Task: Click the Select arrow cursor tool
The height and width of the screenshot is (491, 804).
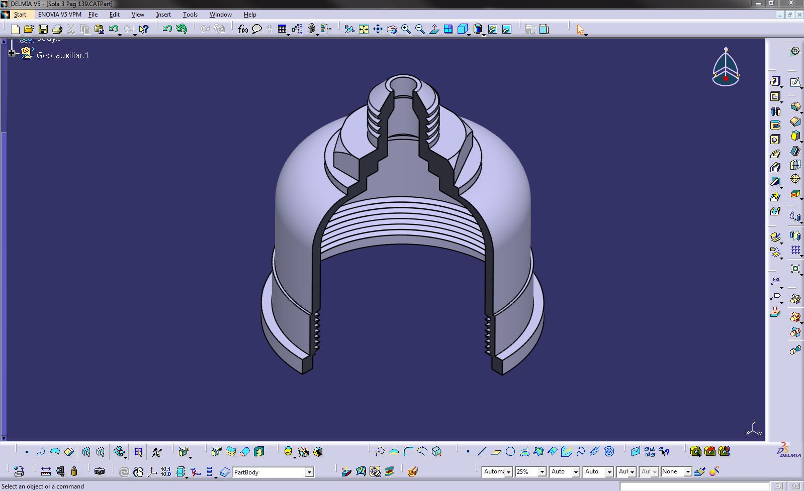Action: click(581, 30)
